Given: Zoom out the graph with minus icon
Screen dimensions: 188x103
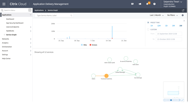Looking at the screenshot, I should click(164, 100).
